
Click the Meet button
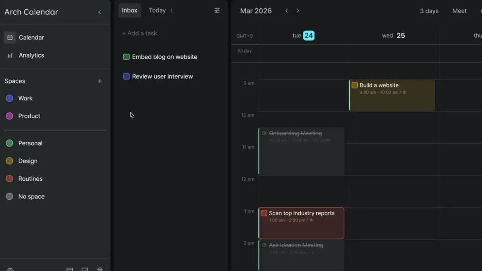click(x=459, y=11)
